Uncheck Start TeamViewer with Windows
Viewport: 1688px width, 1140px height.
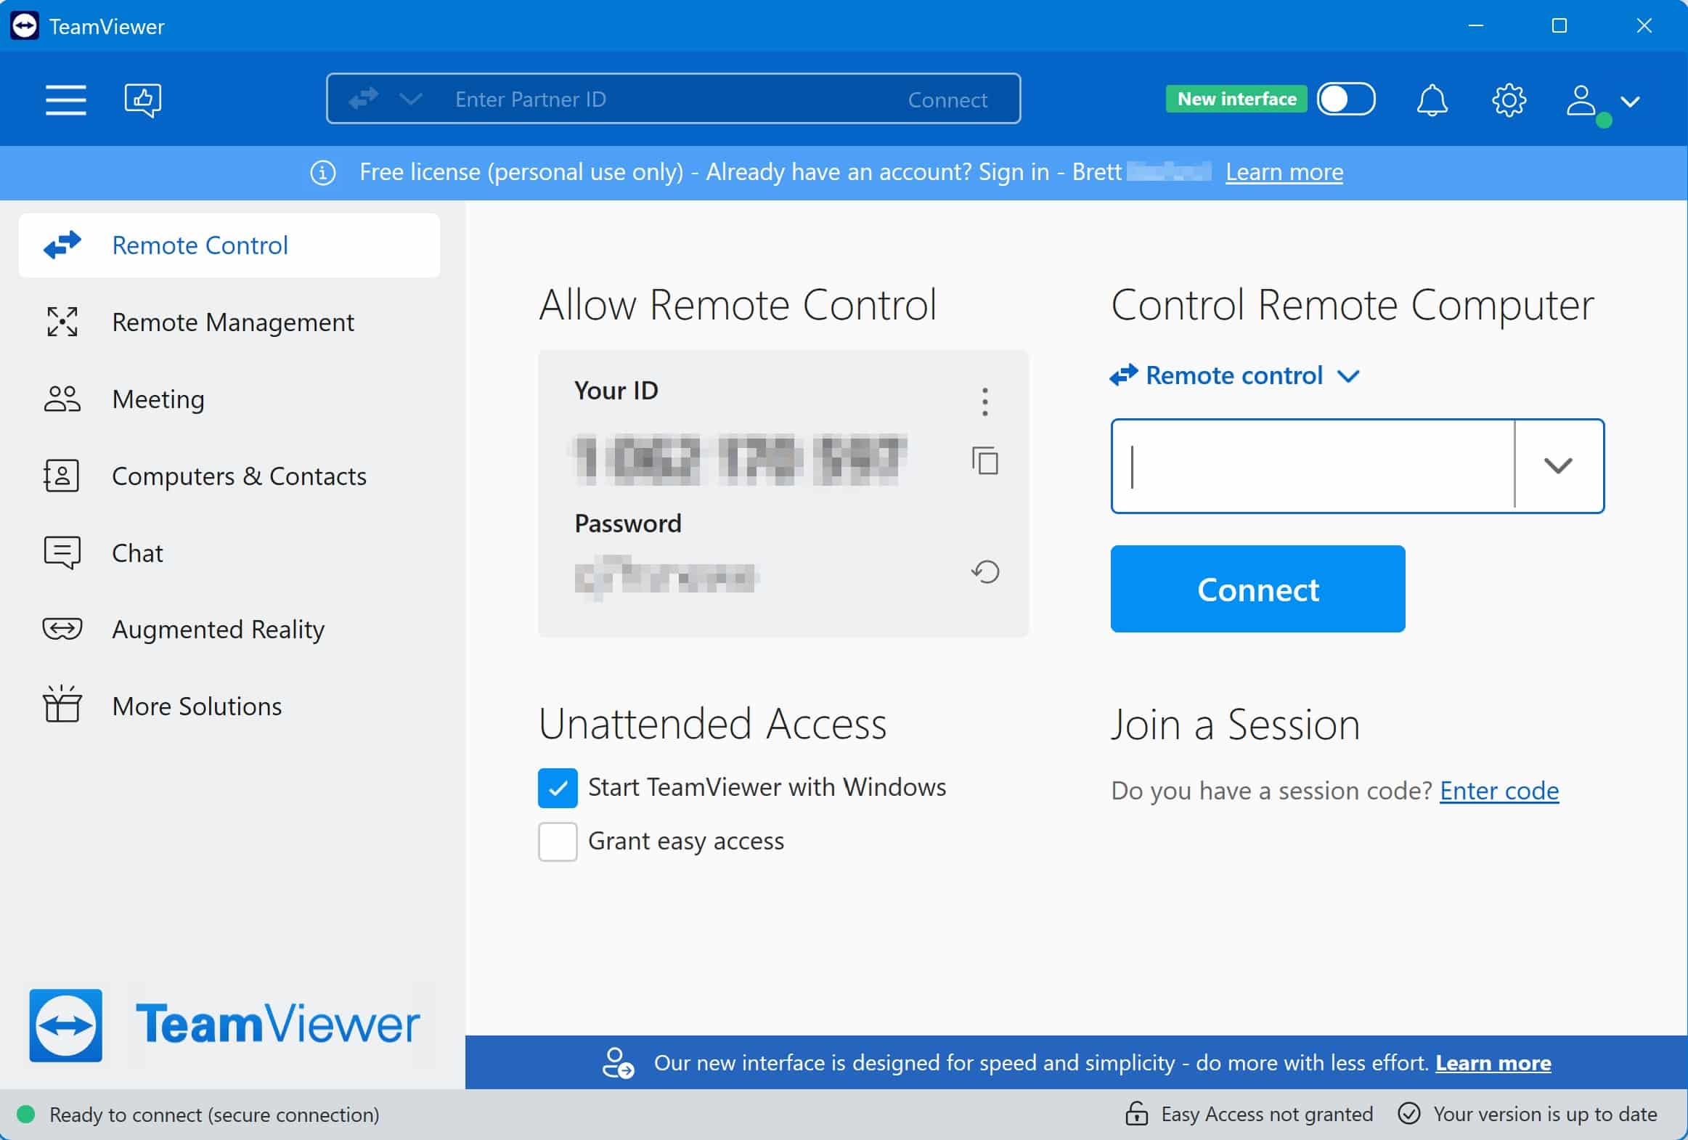[557, 788]
